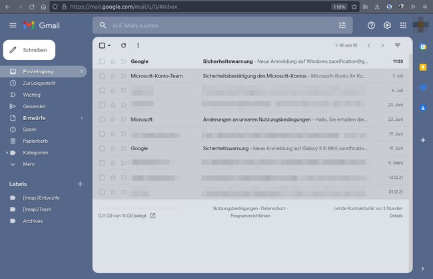Select checkbox of Google 19. Juni email
Image resolution: width=433 pixels, height=279 pixels.
click(x=102, y=148)
